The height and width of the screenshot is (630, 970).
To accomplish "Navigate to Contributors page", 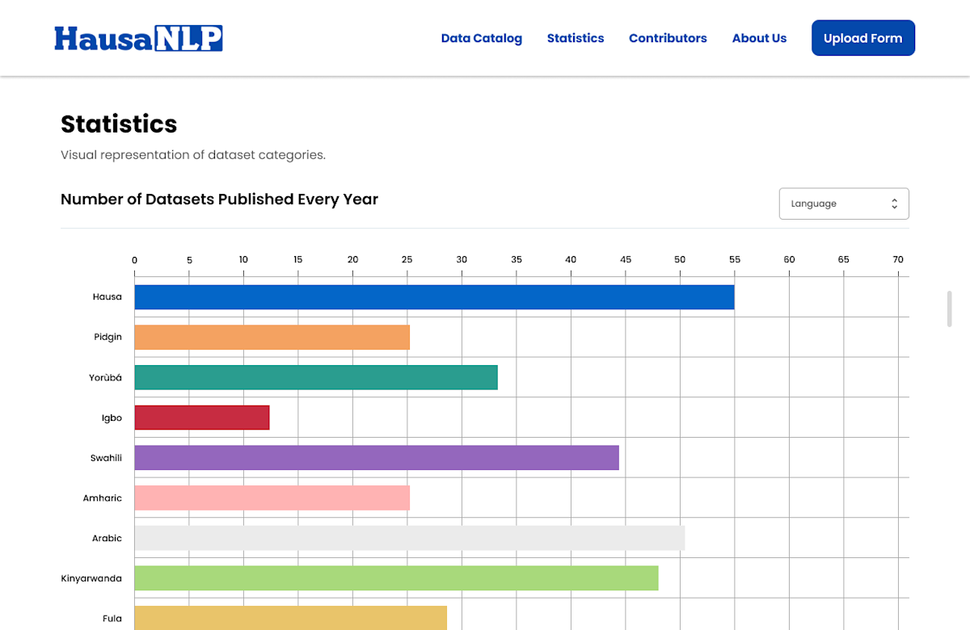I will point(668,38).
